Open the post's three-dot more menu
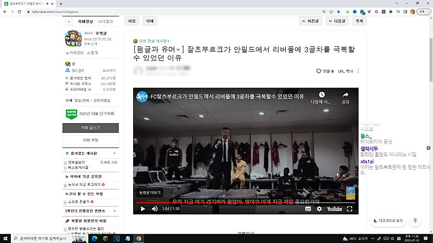The image size is (433, 243). [358, 71]
